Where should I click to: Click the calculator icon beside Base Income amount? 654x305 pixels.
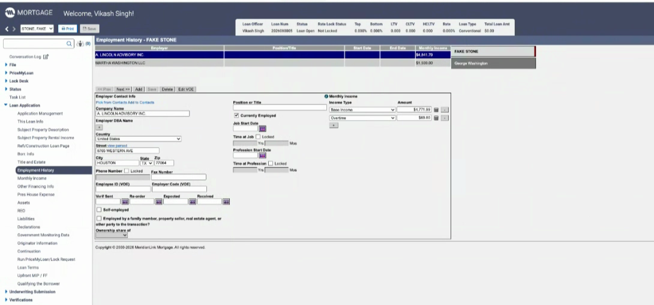(x=436, y=110)
